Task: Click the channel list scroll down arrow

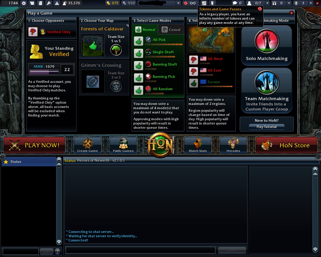Action: tap(59, 242)
